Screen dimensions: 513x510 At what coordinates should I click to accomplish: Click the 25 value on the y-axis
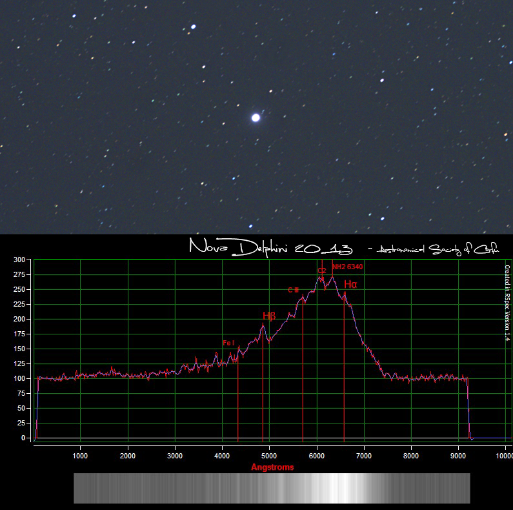pyautogui.click(x=21, y=423)
